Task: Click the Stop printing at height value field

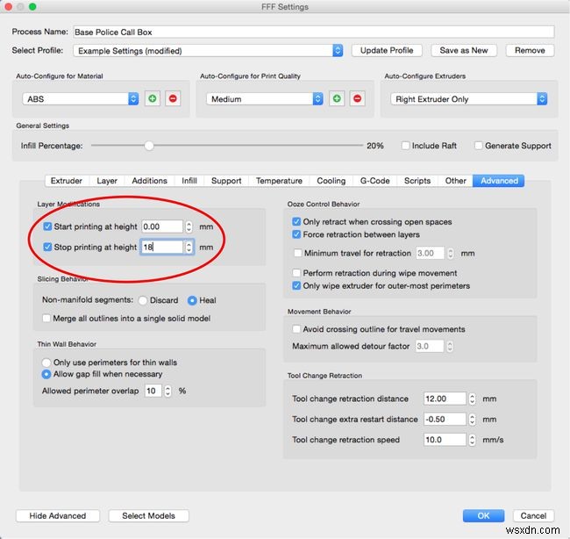Action: click(162, 248)
